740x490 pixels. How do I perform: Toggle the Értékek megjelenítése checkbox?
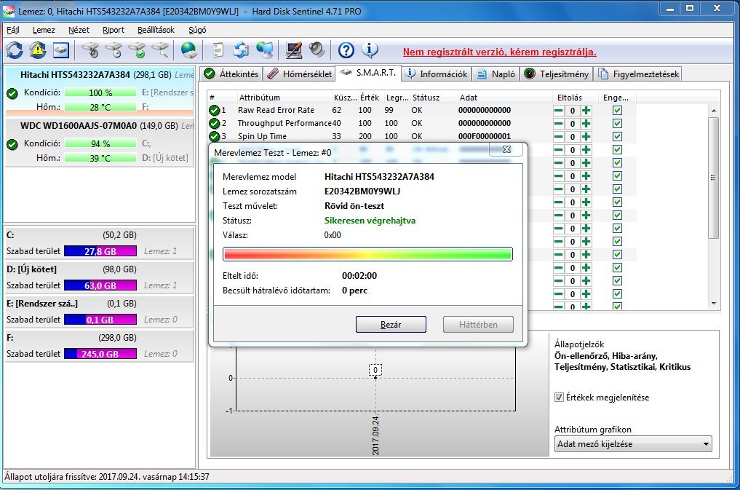pos(560,397)
